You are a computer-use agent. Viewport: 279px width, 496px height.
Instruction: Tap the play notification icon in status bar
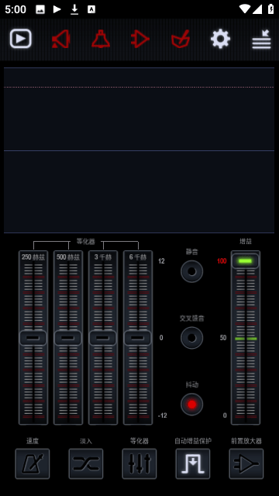pos(57,9)
